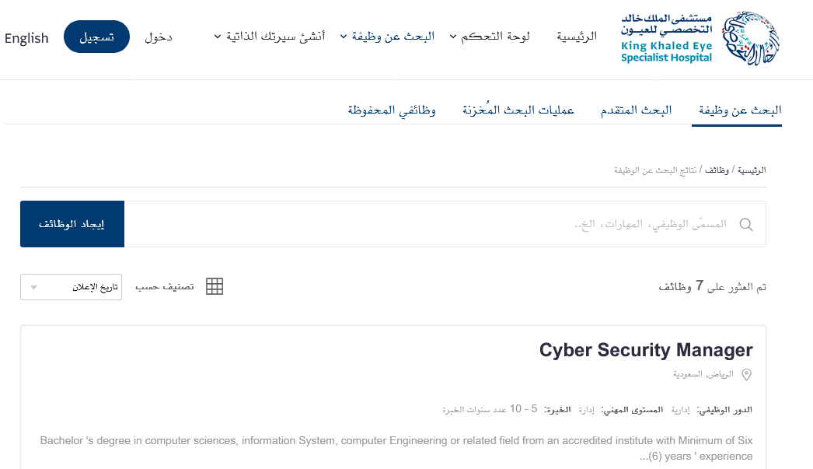This screenshot has height=469, width=813.
Task: Switch to grid view icon
Action: tap(215, 286)
